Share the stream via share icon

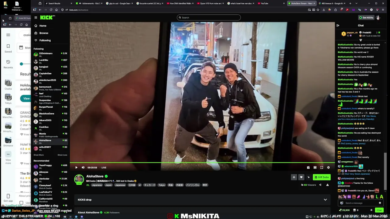[x=320, y=185]
